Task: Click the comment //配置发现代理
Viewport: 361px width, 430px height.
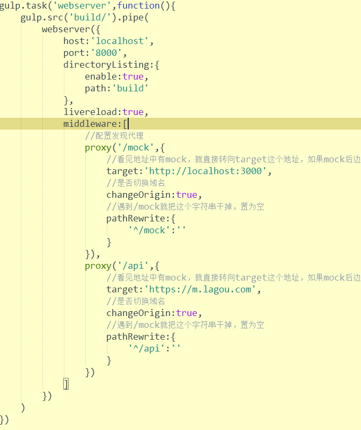Action: 114,135
